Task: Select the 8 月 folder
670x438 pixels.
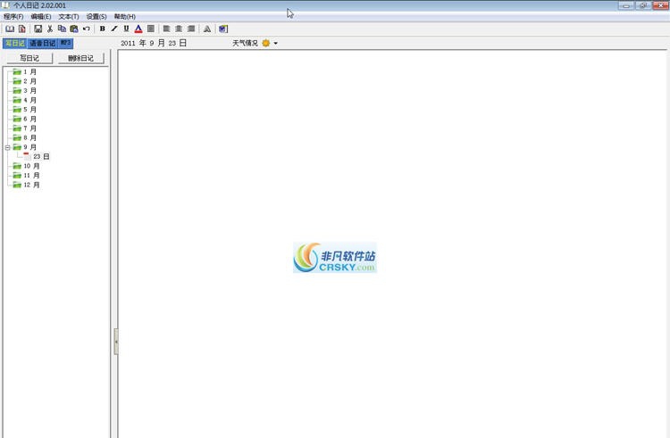Action: coord(25,137)
